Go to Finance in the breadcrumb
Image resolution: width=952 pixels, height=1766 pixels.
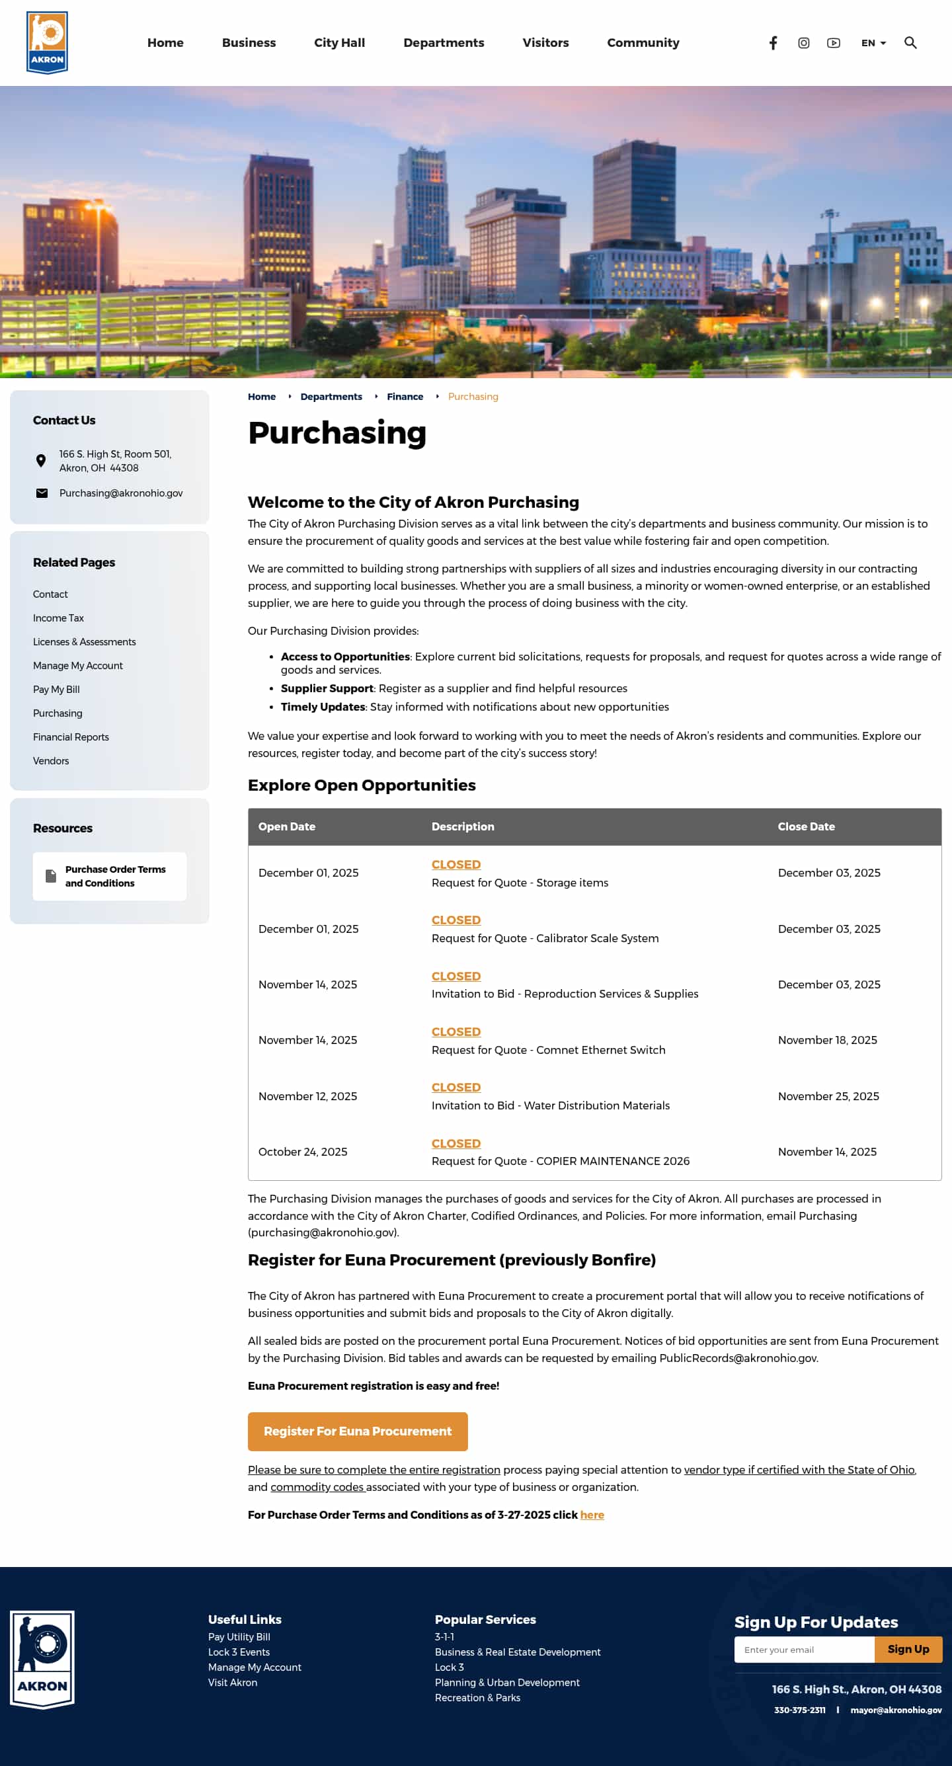(405, 397)
